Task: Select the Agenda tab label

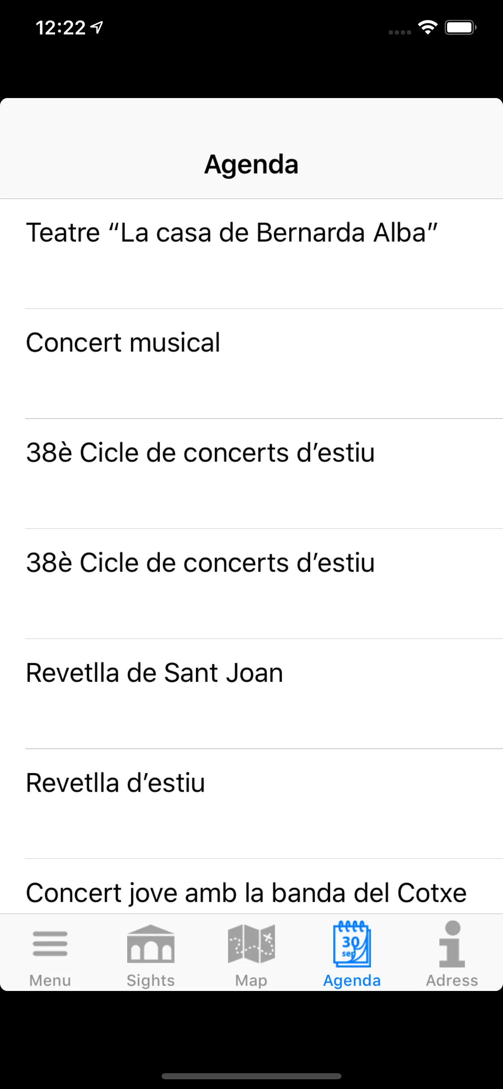Action: pyautogui.click(x=352, y=980)
